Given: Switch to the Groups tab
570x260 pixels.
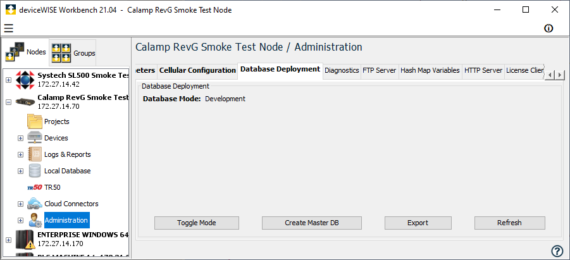Looking at the screenshot, I should click(x=73, y=53).
